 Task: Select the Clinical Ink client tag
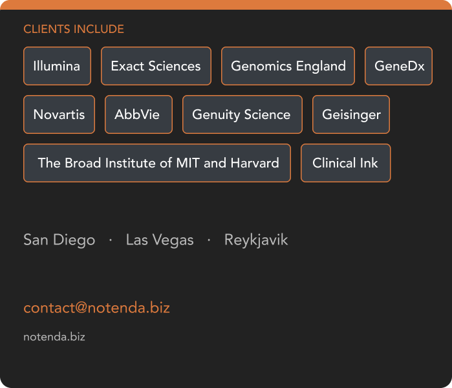coord(345,163)
